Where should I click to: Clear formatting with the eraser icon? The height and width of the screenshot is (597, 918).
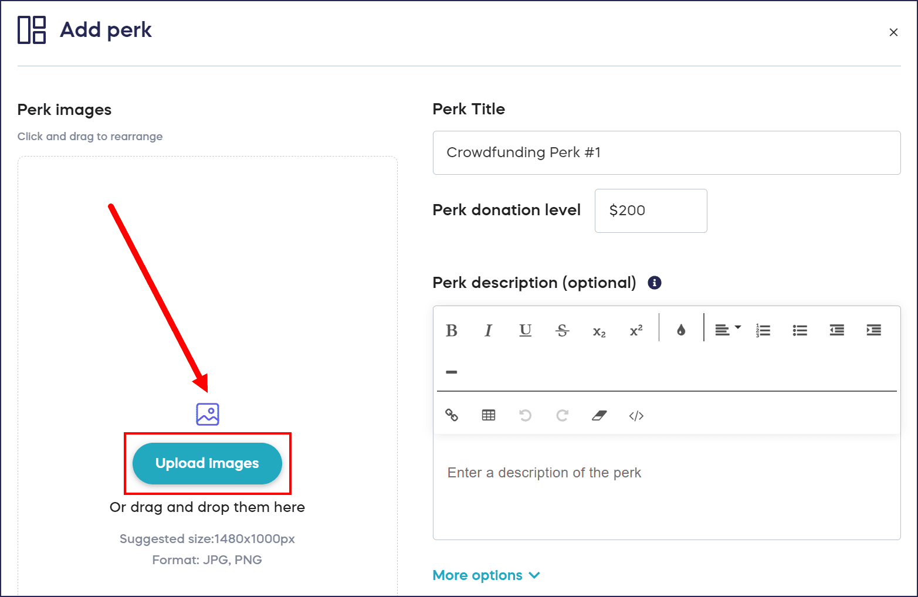(599, 415)
